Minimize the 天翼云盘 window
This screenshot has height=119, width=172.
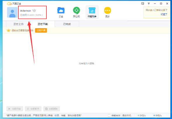tap(155, 3)
